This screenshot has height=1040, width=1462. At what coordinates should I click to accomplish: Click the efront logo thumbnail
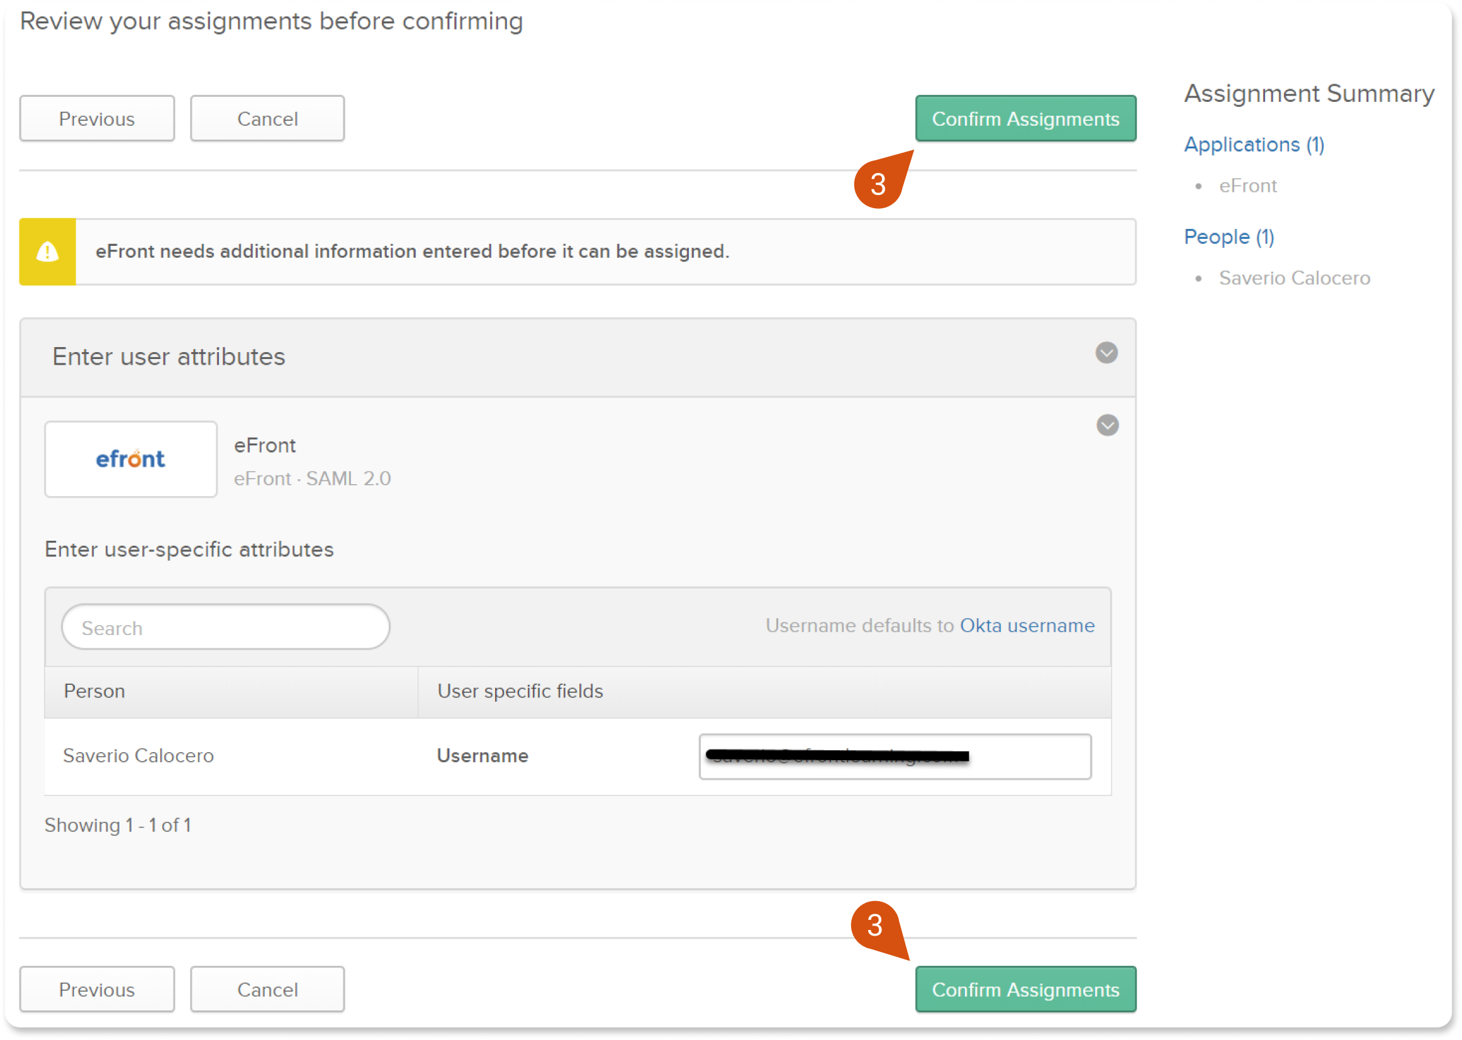tap(131, 458)
